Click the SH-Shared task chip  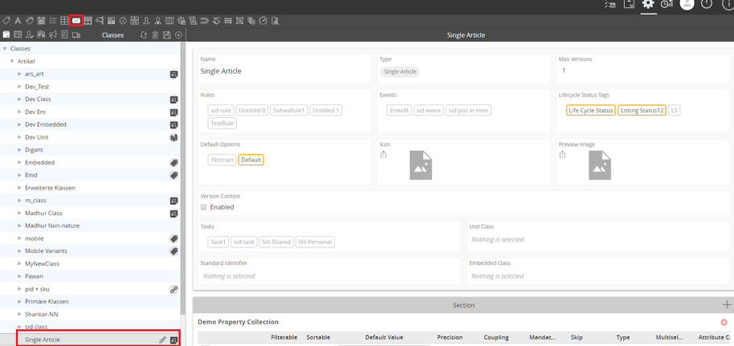[276, 242]
